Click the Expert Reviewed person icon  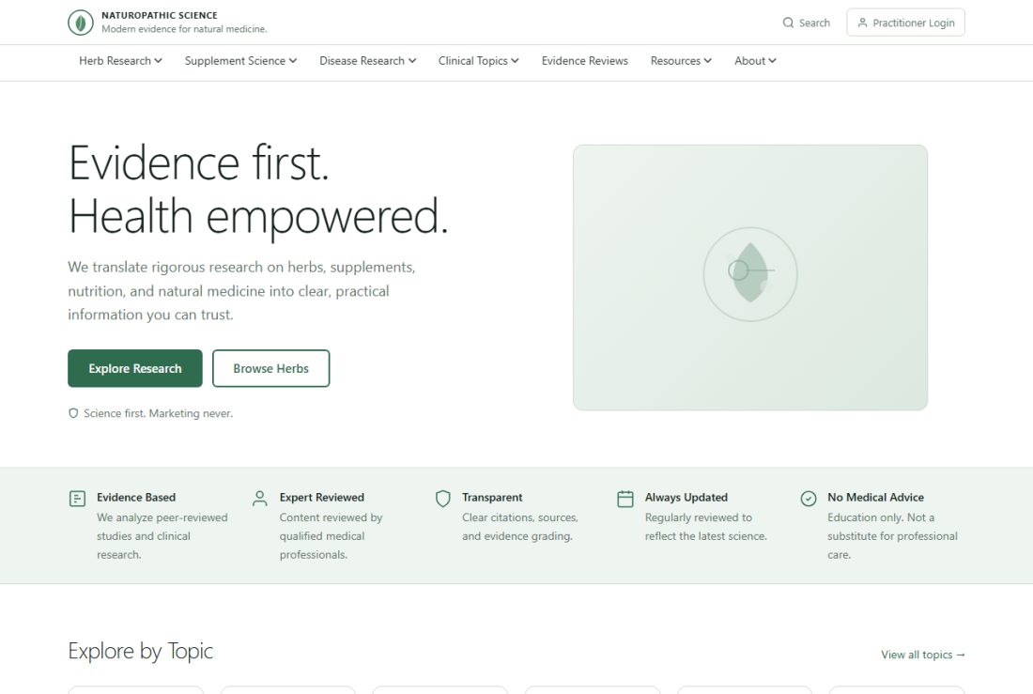pos(260,499)
